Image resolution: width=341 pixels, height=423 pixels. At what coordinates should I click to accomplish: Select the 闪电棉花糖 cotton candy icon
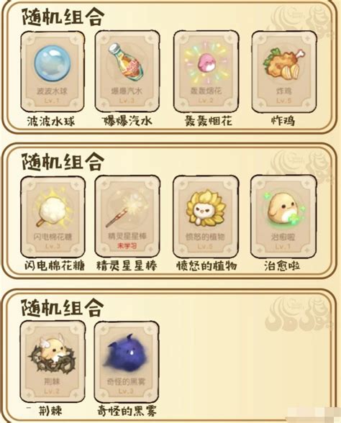pos(53,209)
